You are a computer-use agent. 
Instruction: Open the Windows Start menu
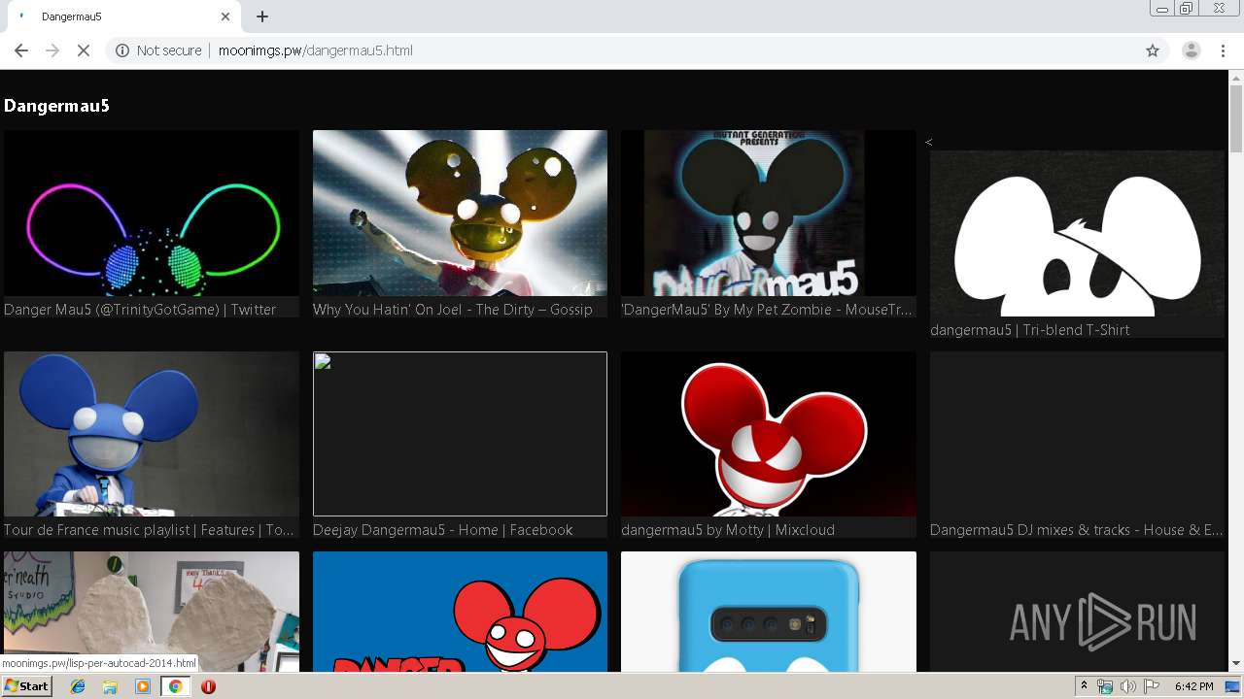(x=27, y=686)
